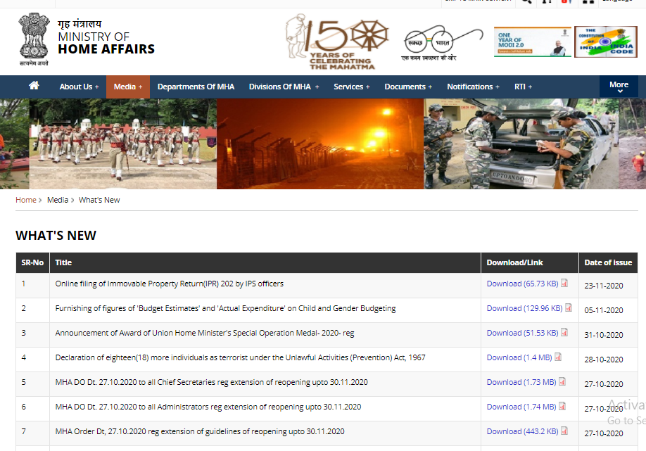Screen dimensions: 646x451
Task: Click the PDF icon for Child and Gender Budgeting row
Action: tap(569, 308)
